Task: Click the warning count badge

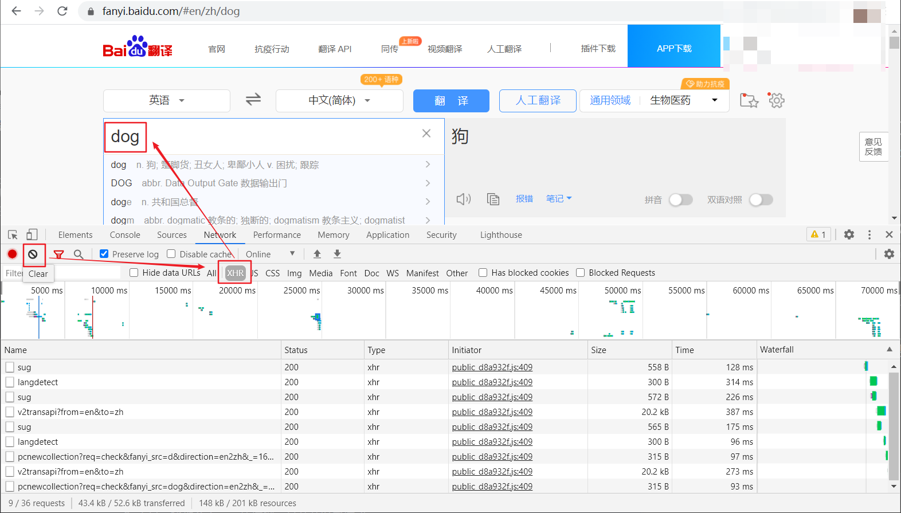Action: pos(818,234)
